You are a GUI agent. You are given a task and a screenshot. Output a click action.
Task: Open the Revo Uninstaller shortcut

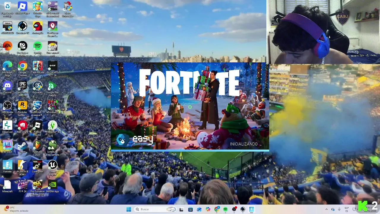click(x=68, y=9)
